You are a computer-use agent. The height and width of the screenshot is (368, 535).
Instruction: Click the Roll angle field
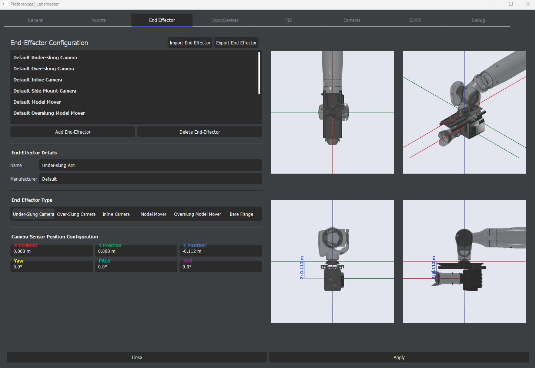point(221,267)
